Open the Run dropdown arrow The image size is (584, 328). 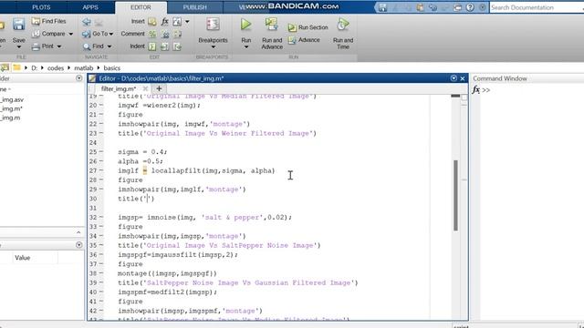point(246,47)
